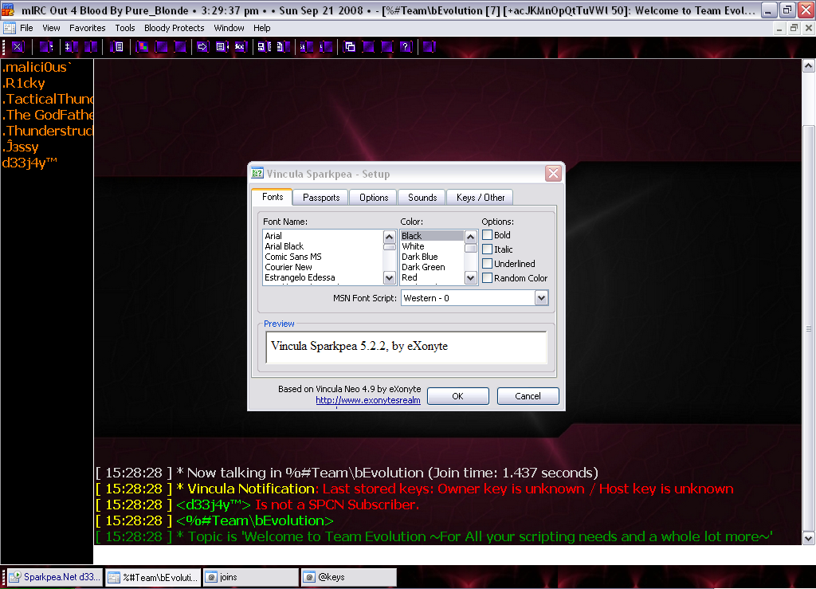Open the colored squares toolbar icon

coord(142,47)
